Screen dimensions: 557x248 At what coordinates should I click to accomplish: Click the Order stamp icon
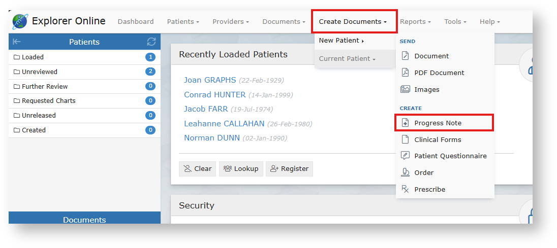tap(405, 172)
